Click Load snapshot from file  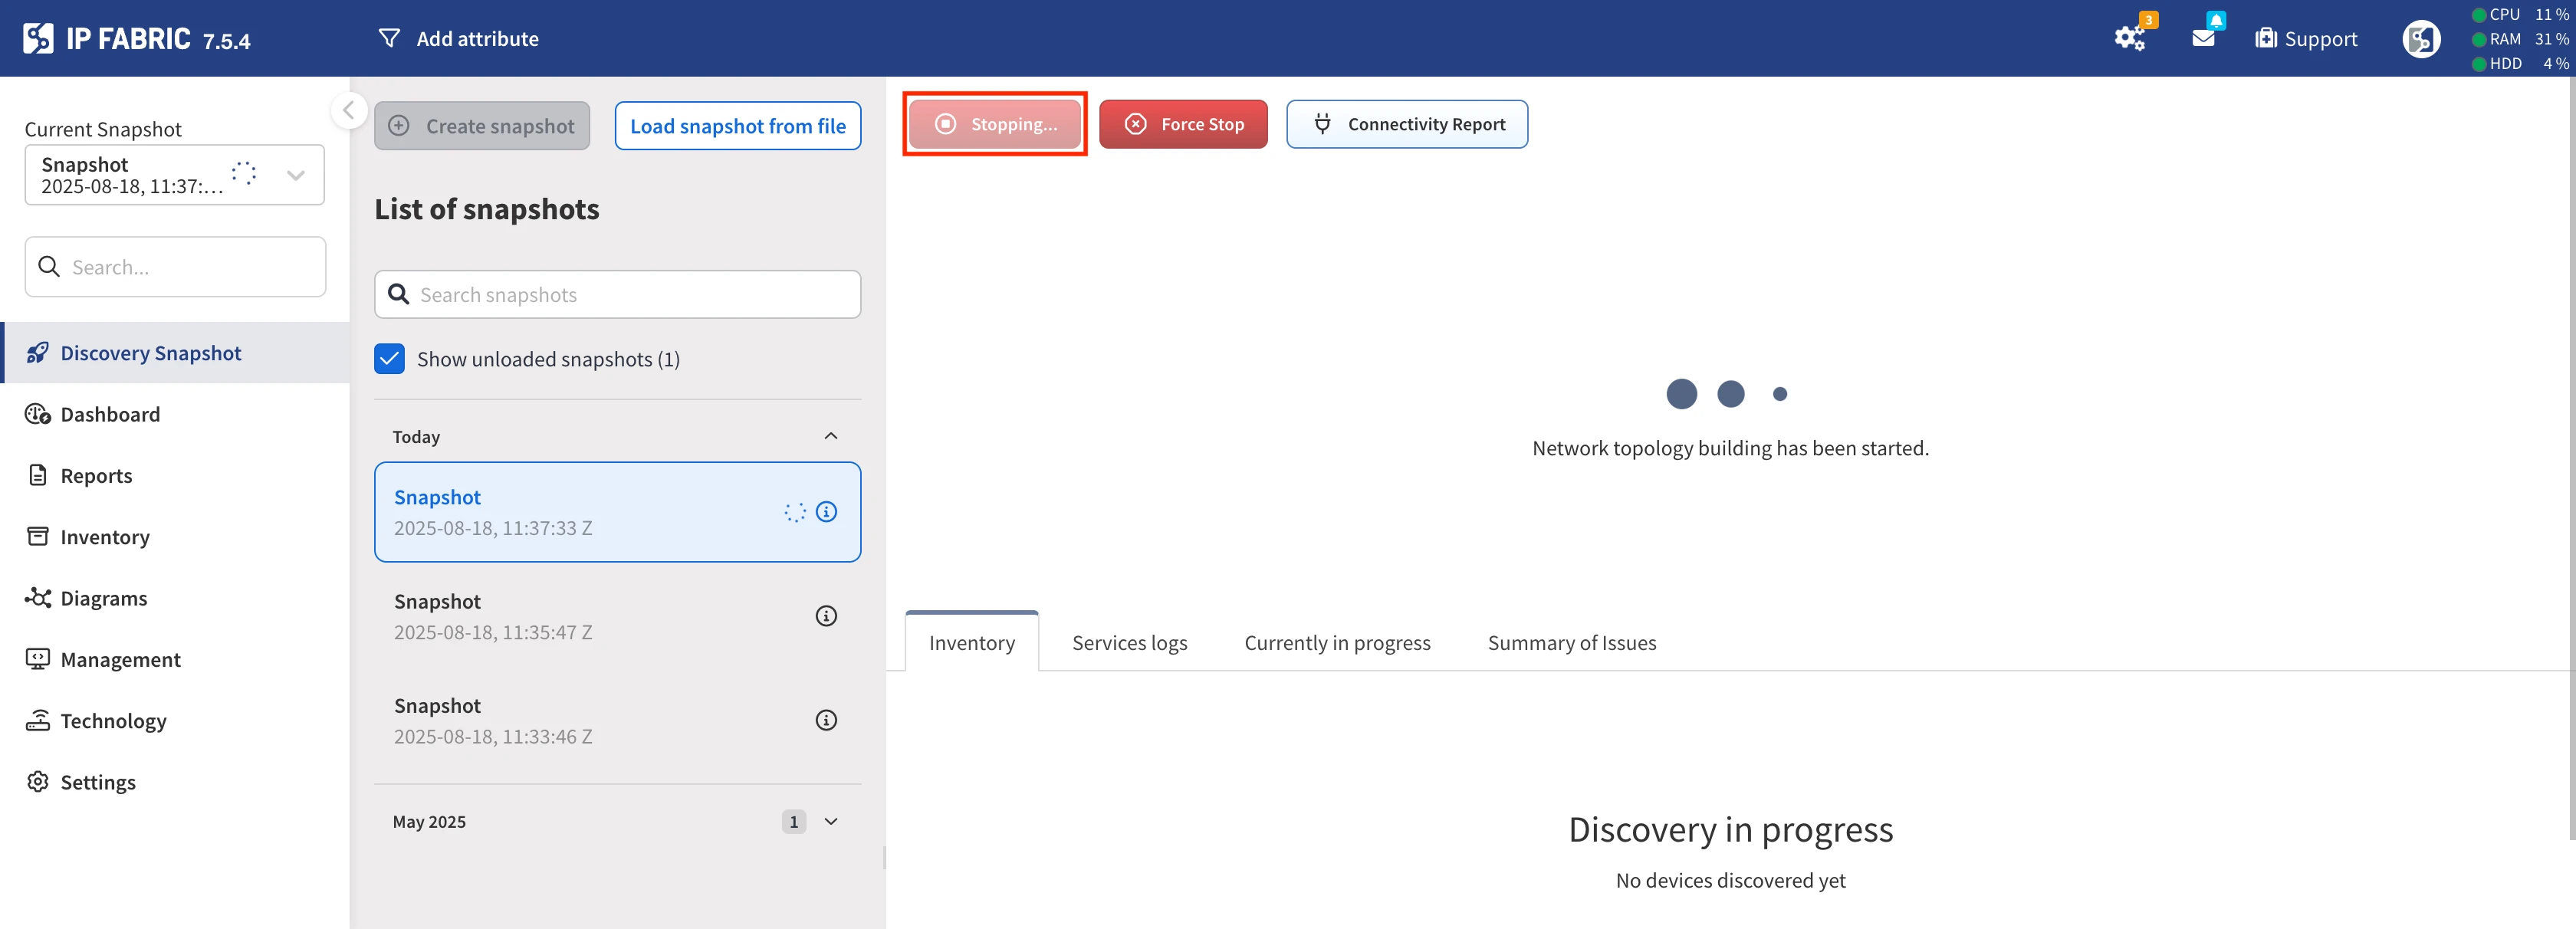click(x=737, y=126)
